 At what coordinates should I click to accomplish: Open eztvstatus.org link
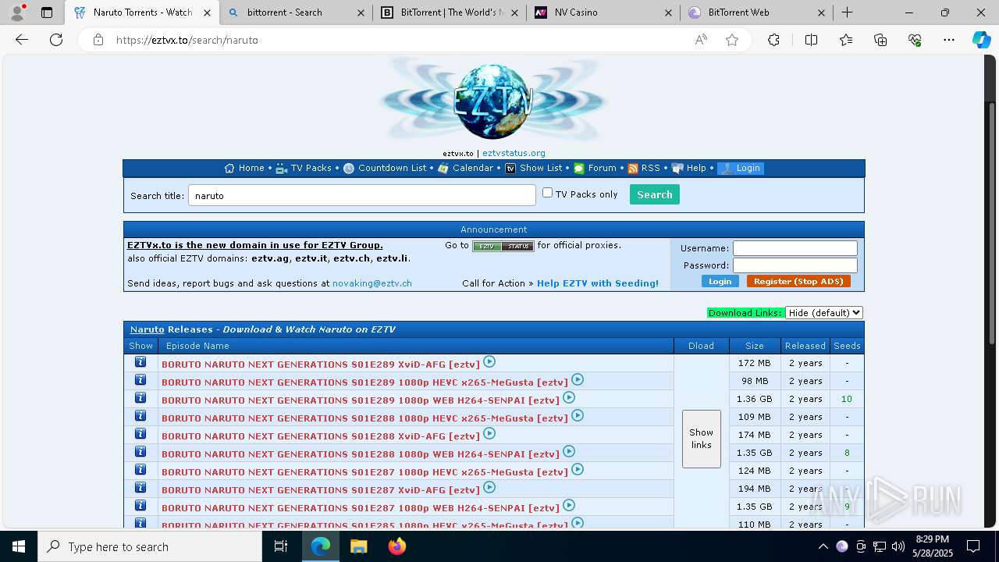[514, 153]
